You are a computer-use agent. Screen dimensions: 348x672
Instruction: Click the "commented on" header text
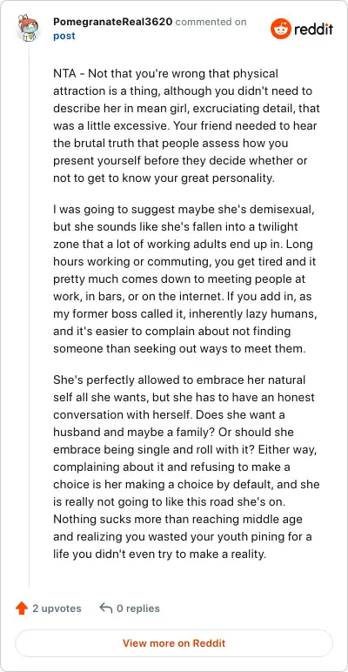211,22
